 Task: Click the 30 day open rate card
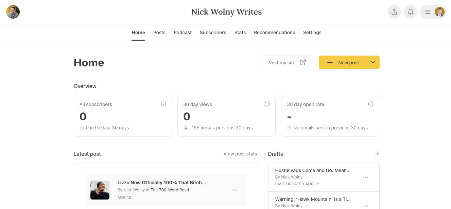click(x=330, y=116)
